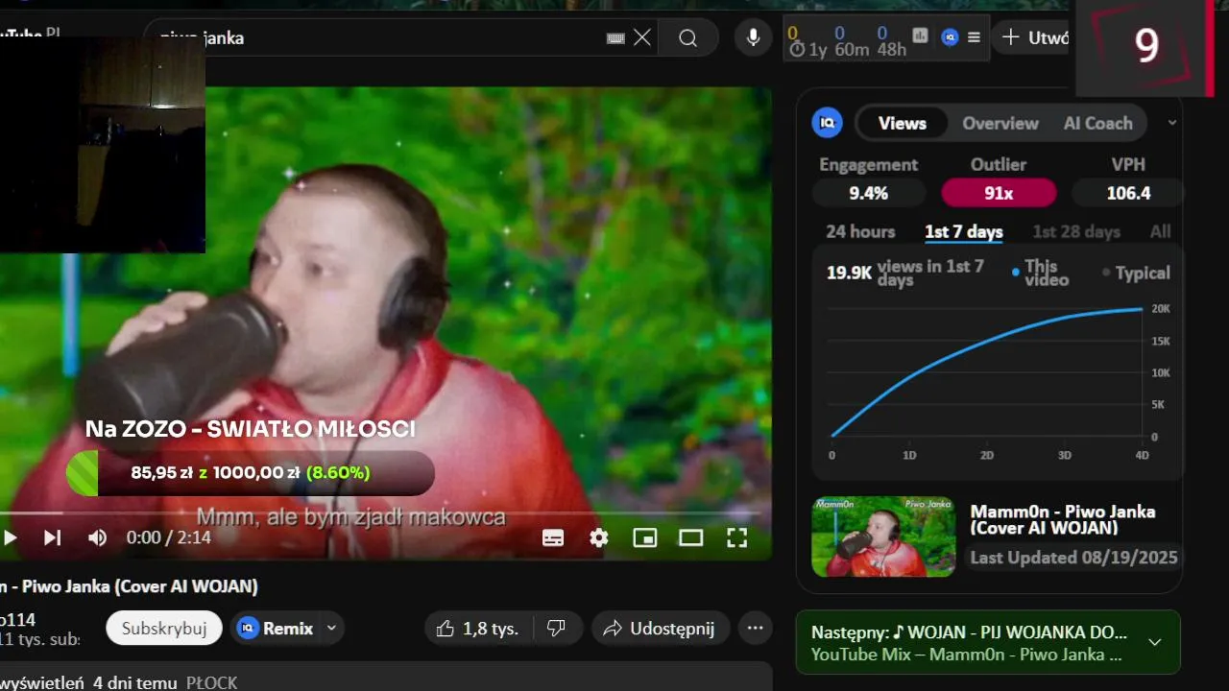Open the three-dot more actions menu

755,629
